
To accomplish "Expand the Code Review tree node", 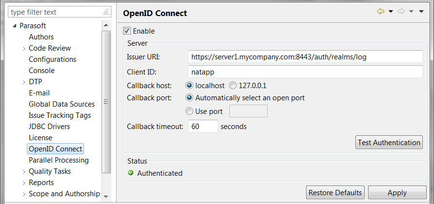I will coord(24,49).
